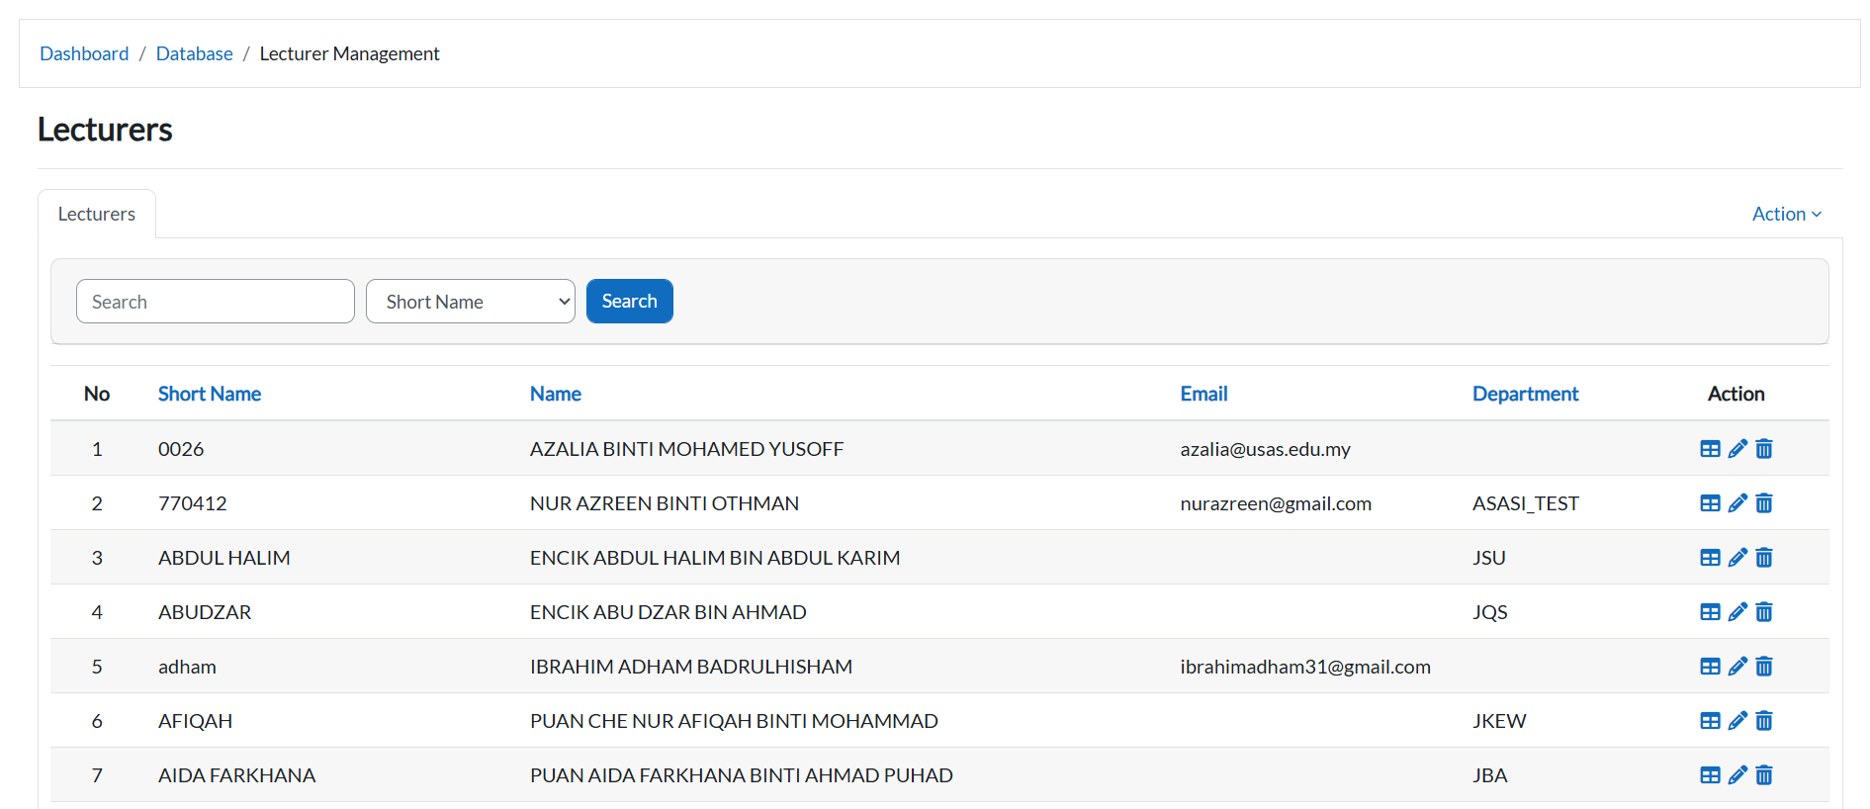Delete lecturer ABDUL HALIM using trash icon
Image resolution: width=1870 pixels, height=809 pixels.
(x=1764, y=558)
